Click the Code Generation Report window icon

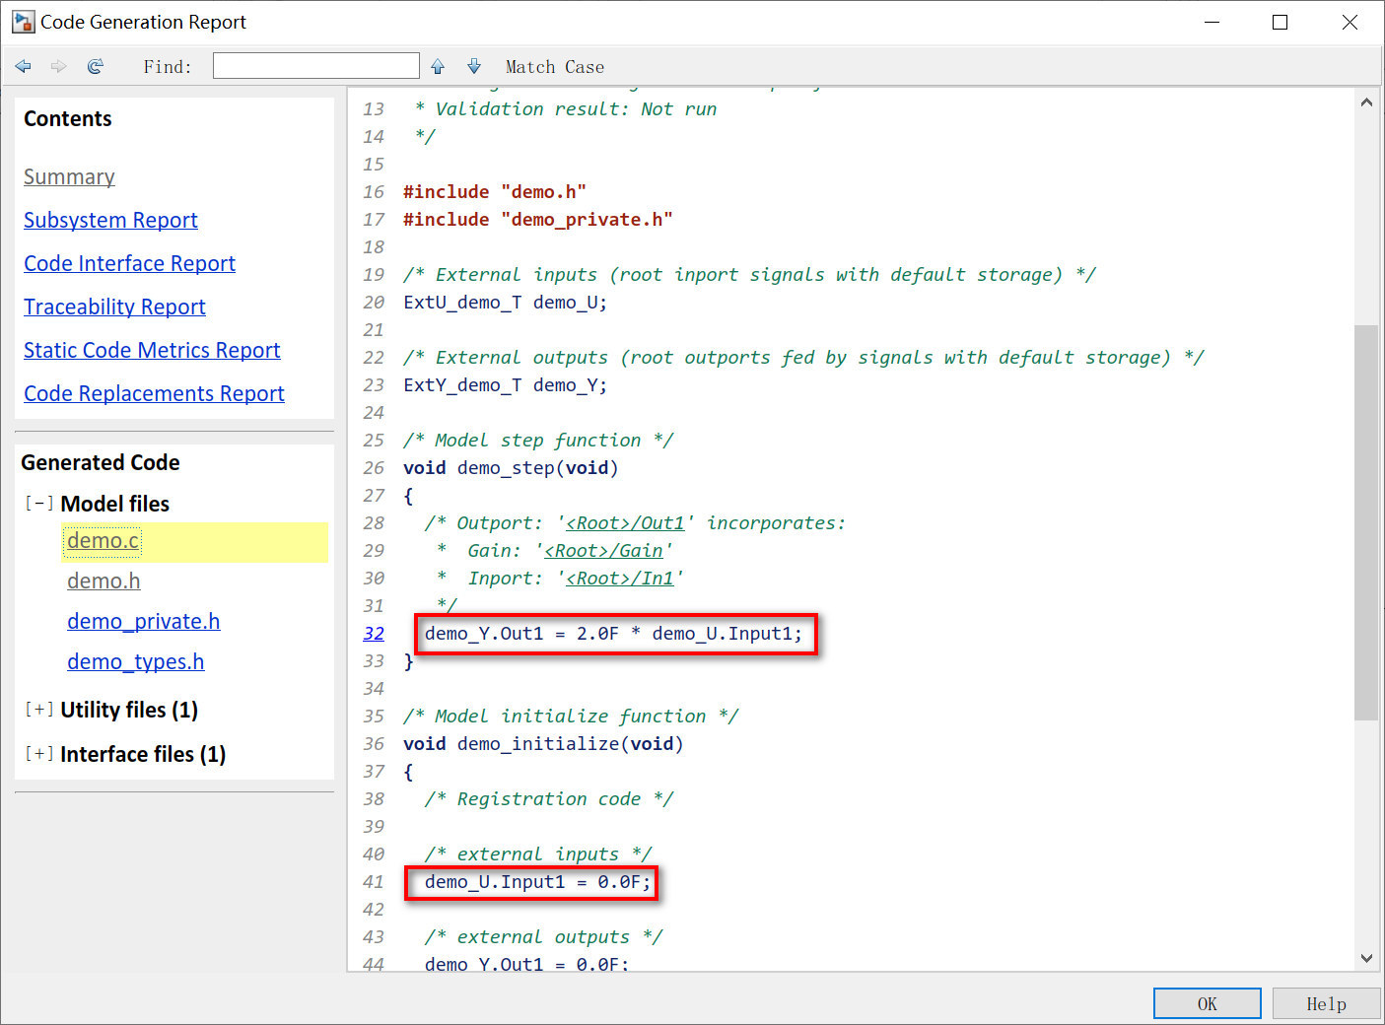coord(23,22)
